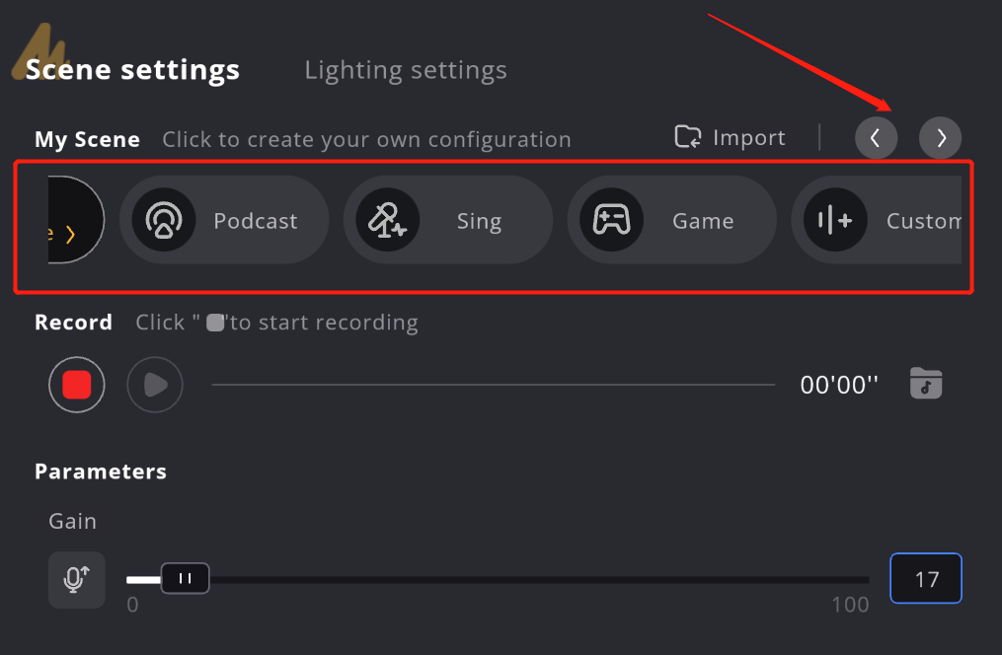Play back the recording
Viewport: 1002px width, 655px height.
coord(155,385)
